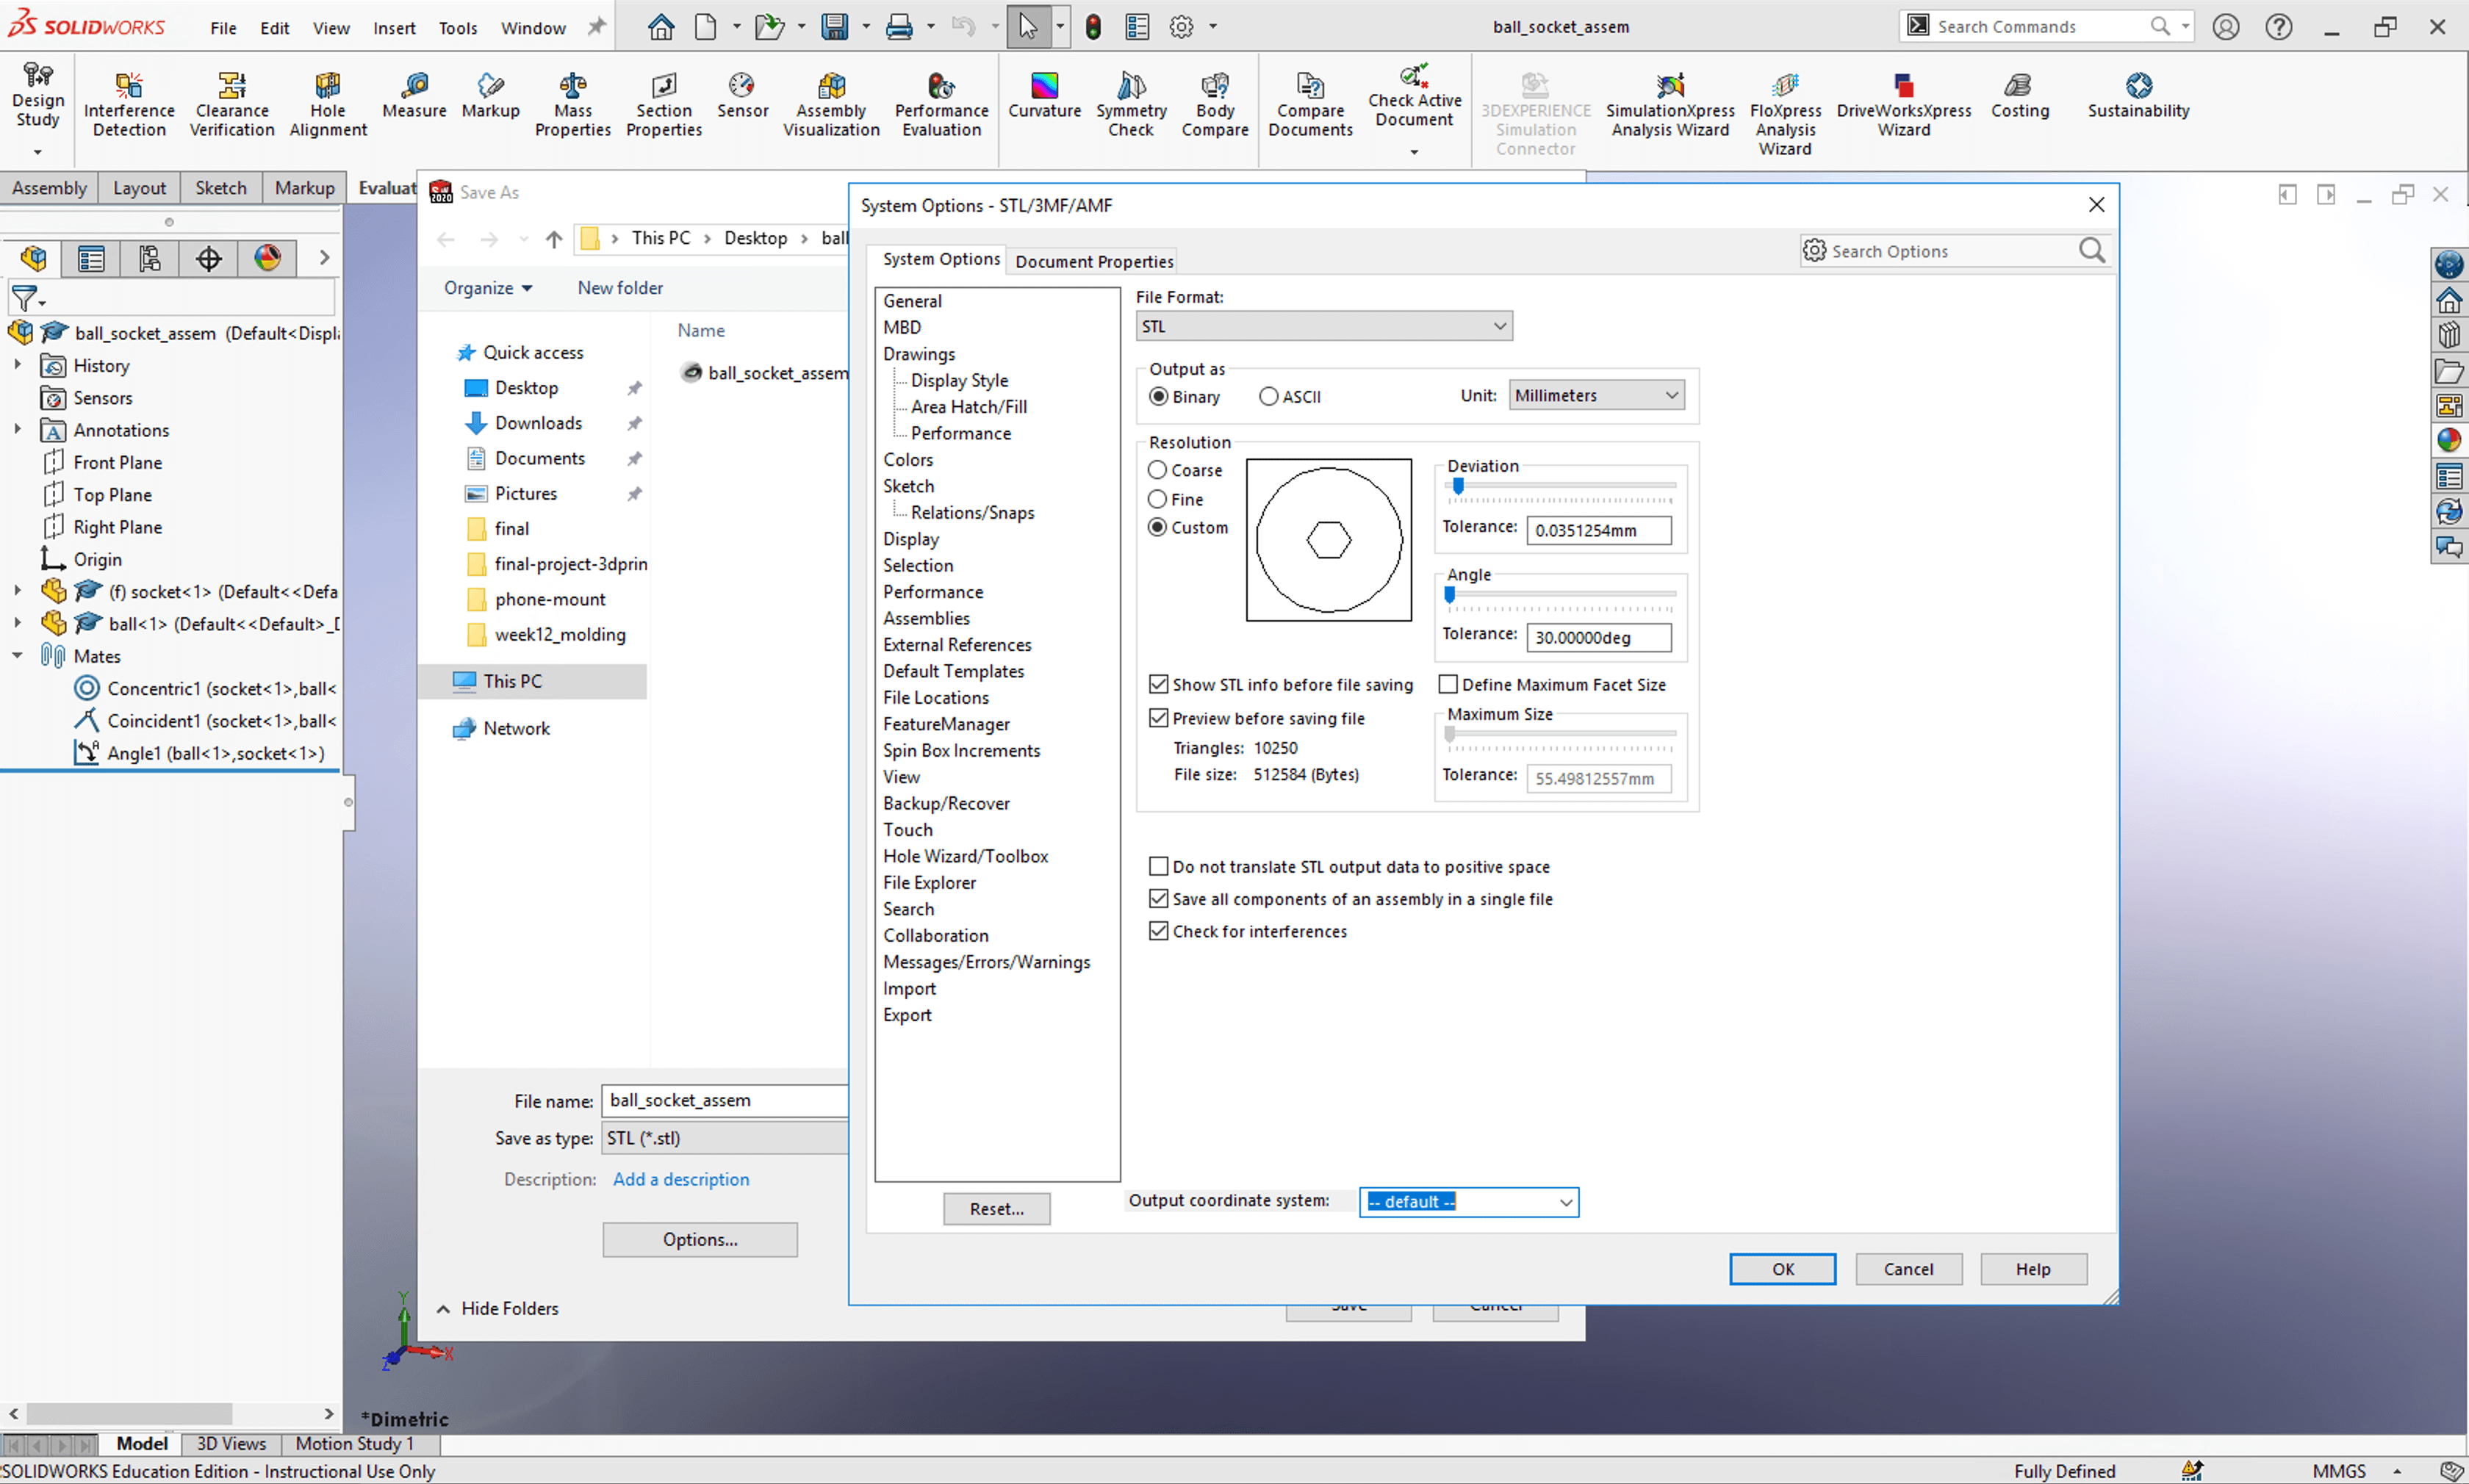Choose Fine resolution
2469x1484 pixels.
click(x=1158, y=499)
